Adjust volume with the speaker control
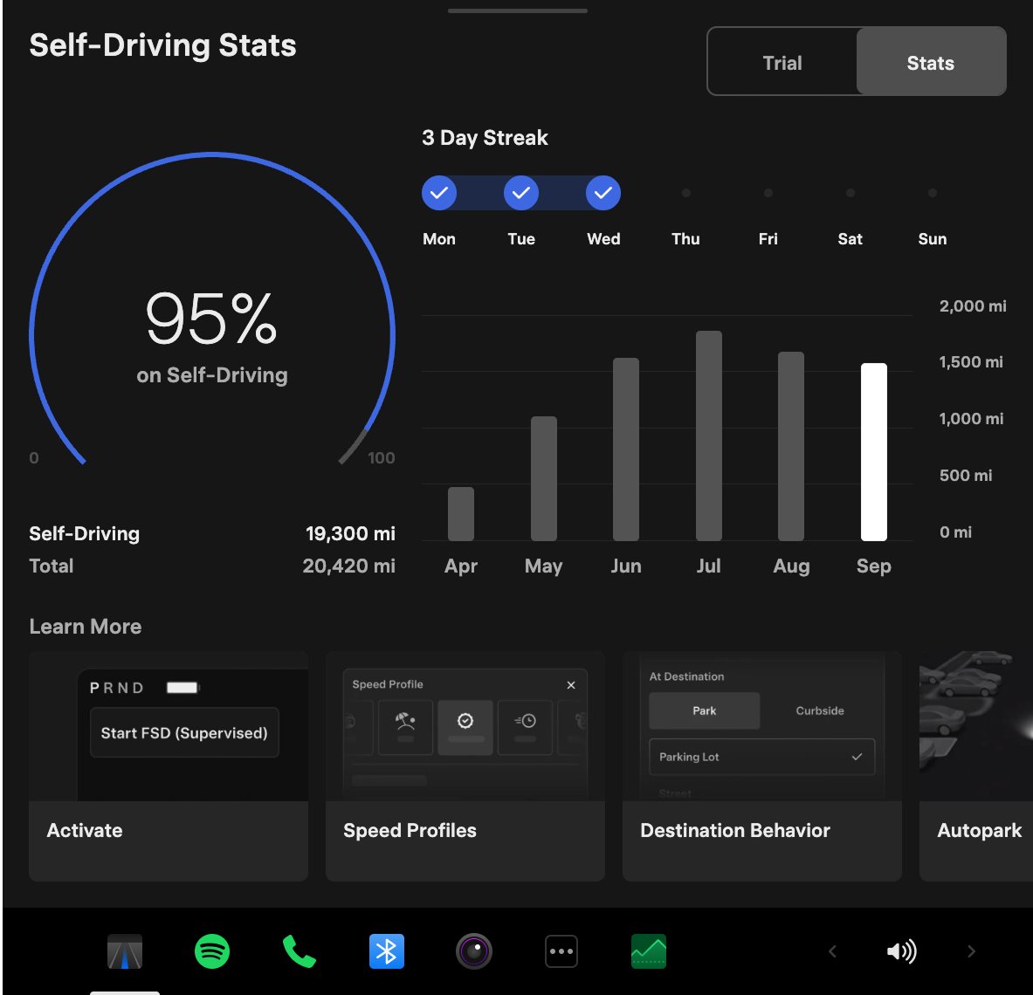Image resolution: width=1033 pixels, height=995 pixels. pos(902,951)
